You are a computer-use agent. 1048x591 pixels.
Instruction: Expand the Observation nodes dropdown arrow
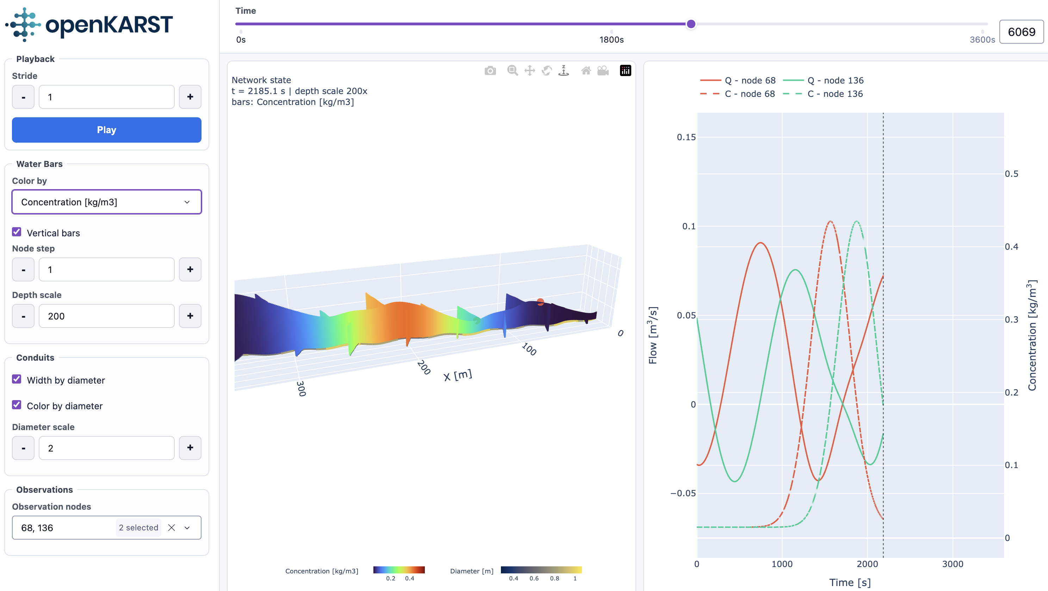(x=187, y=528)
